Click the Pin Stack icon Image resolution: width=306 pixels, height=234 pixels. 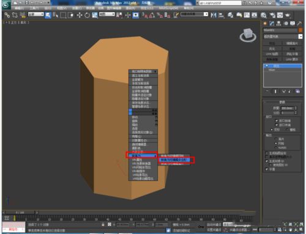point(267,91)
